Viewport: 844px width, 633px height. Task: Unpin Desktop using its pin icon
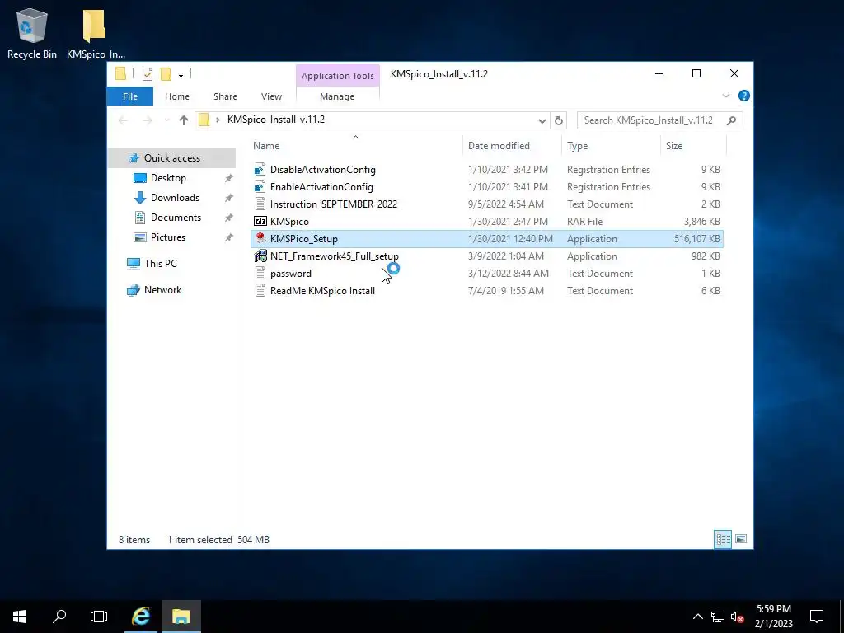tap(229, 178)
